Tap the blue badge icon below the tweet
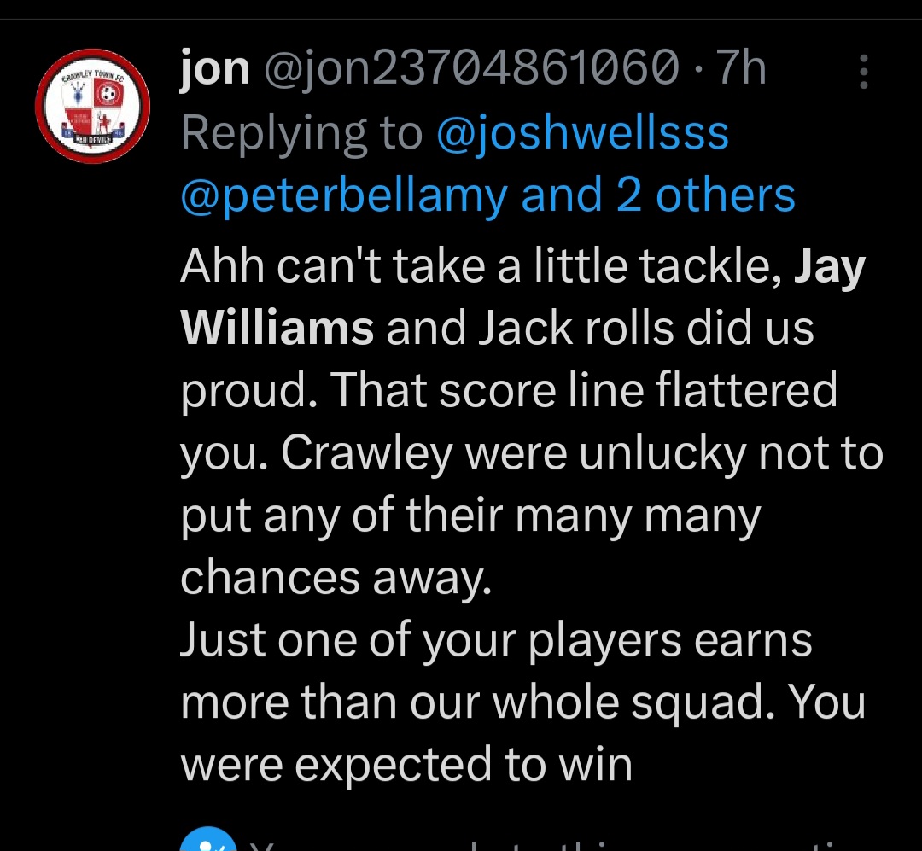The width and height of the screenshot is (922, 851). coord(207,839)
